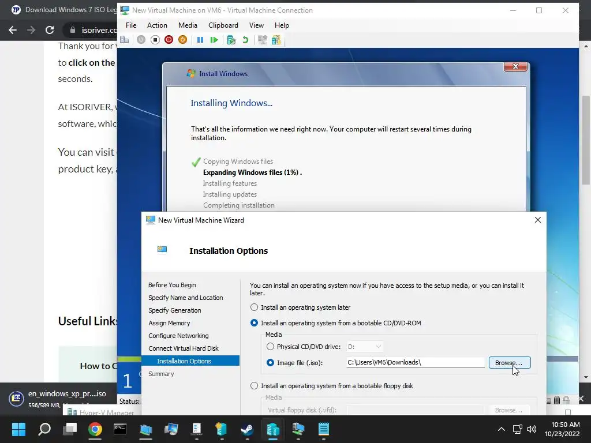The image size is (591, 443).
Task: Click the greyed Browse for virtual floppy disk
Action: 508,410
